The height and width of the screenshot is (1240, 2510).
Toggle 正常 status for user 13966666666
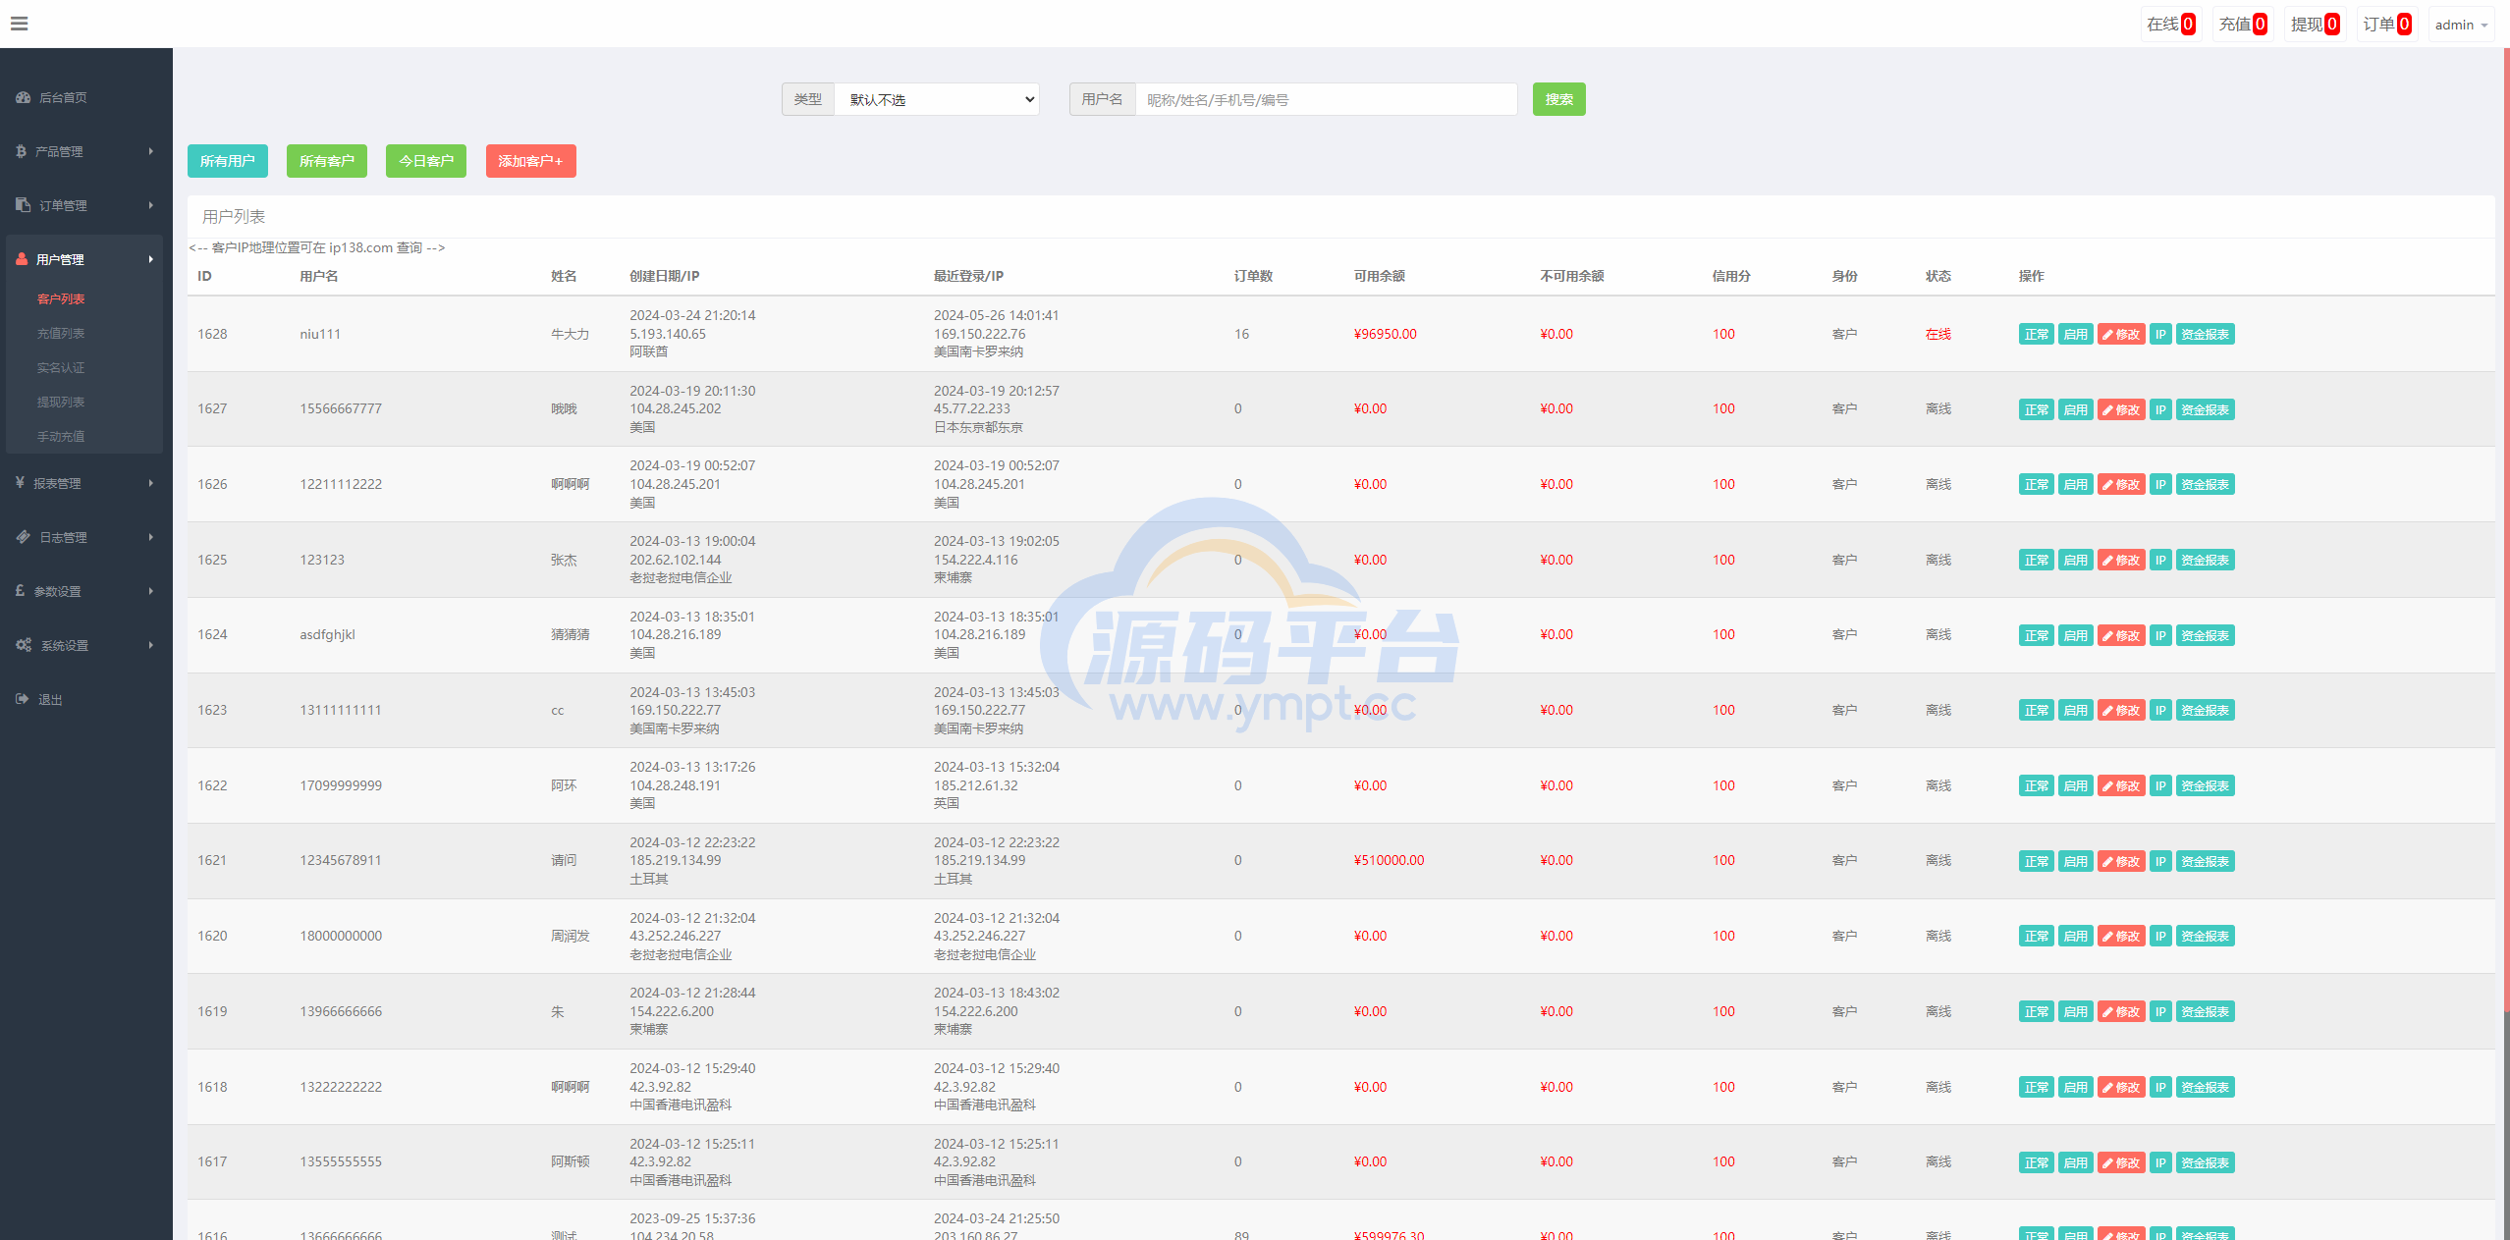pos(2036,1011)
